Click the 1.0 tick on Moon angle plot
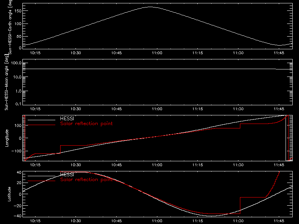The height and width of the screenshot is (224, 299). point(18,91)
